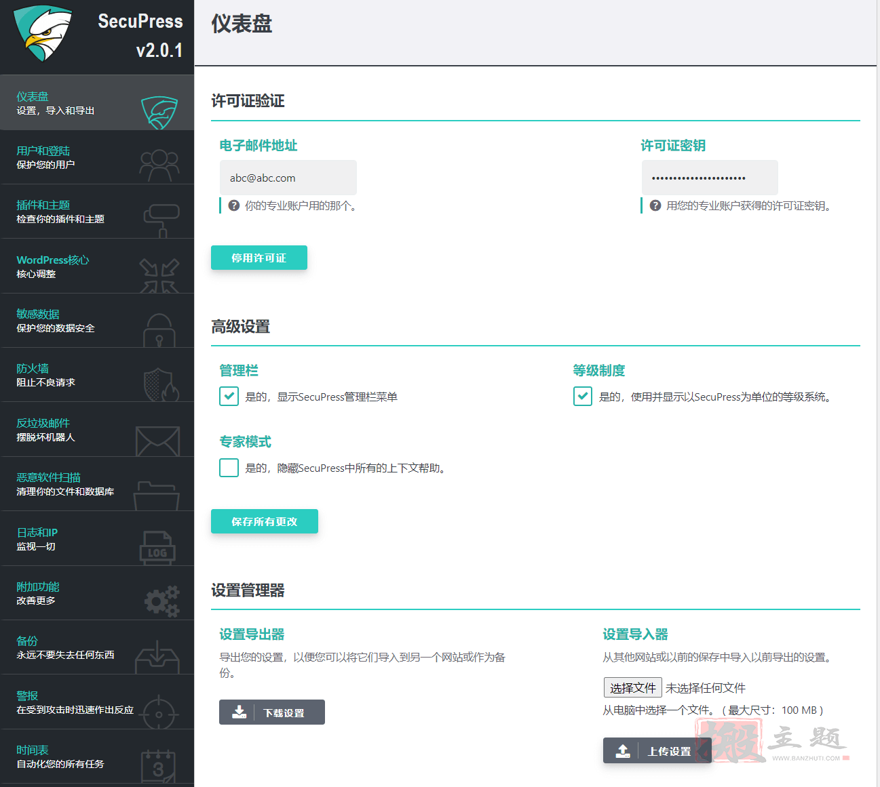The width and height of the screenshot is (880, 787).
Task: Open the WordPress核心 menu item
Action: pos(97,266)
